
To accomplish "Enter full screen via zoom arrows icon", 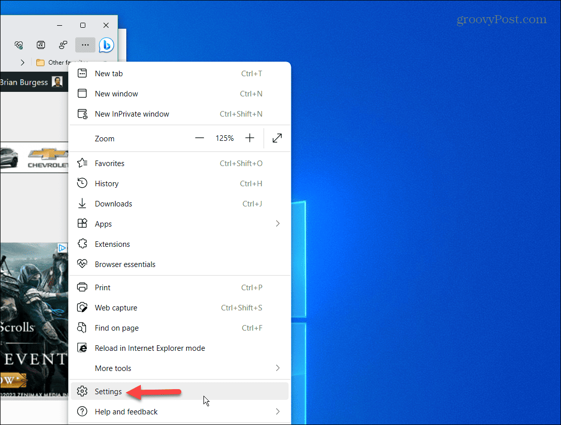I will click(x=277, y=138).
